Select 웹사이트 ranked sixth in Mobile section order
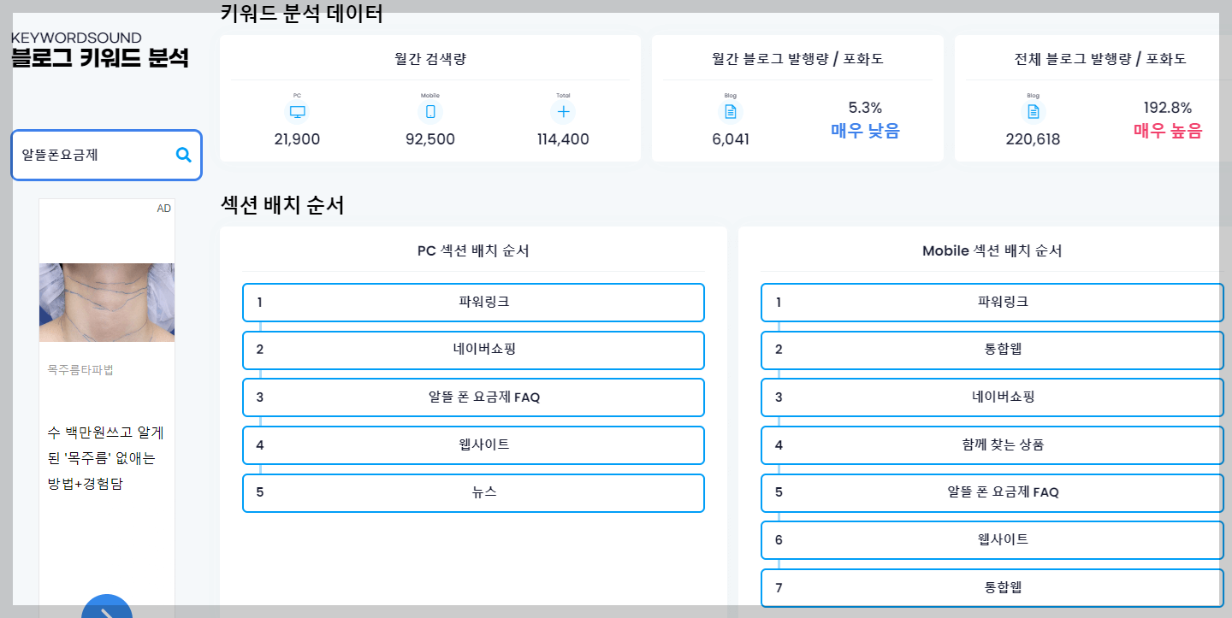This screenshot has width=1232, height=618. pyautogui.click(x=992, y=540)
